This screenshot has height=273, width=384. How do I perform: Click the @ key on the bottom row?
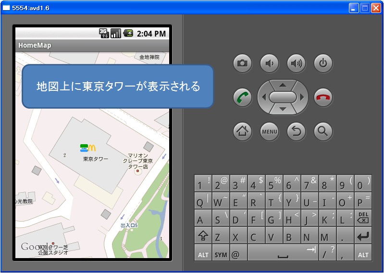238,252
